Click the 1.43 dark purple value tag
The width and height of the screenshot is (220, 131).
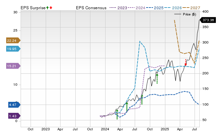click(14, 116)
